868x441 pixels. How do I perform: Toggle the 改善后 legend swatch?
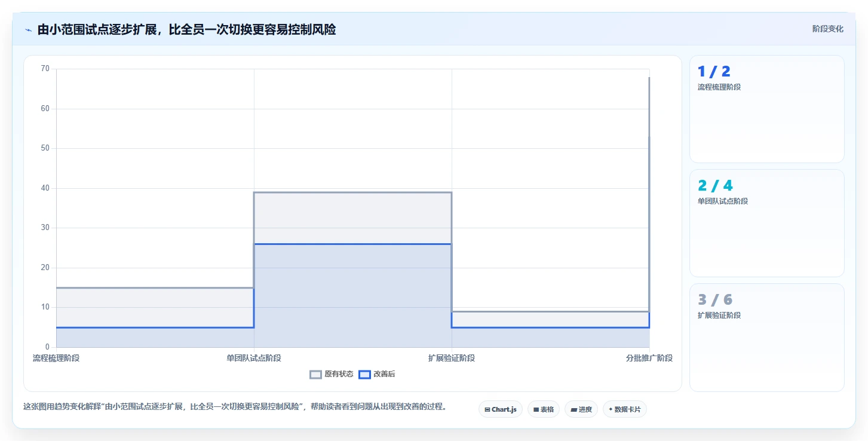(x=365, y=375)
